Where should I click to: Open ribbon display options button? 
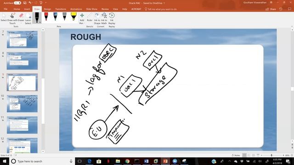[x=271, y=3]
